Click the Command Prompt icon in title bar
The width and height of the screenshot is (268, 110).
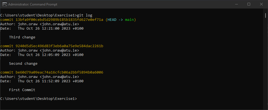[5, 4]
